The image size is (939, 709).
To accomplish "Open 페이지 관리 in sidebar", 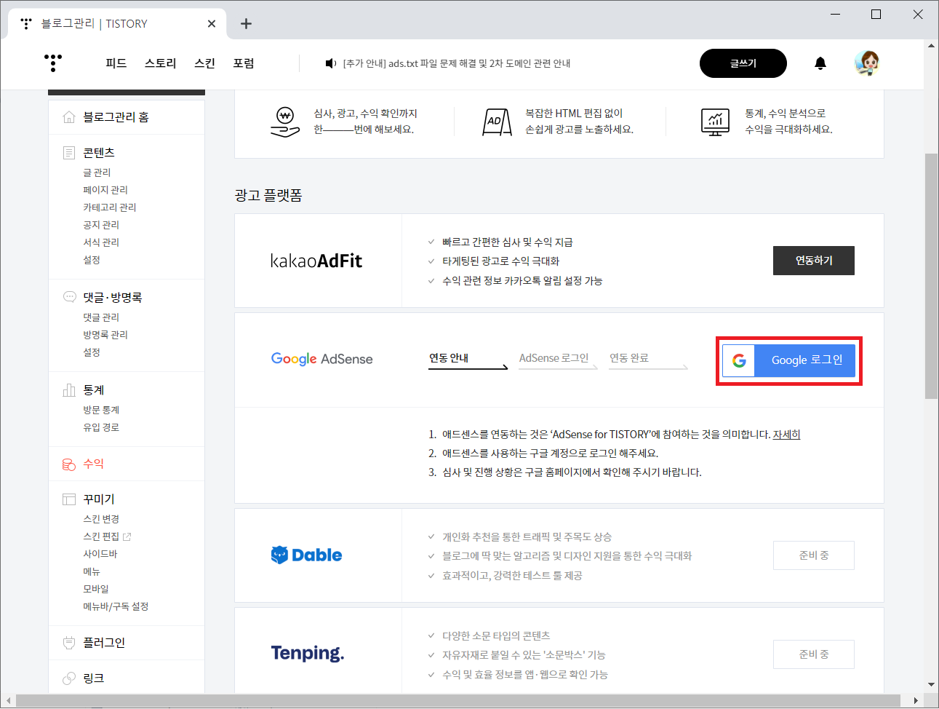I will click(105, 190).
